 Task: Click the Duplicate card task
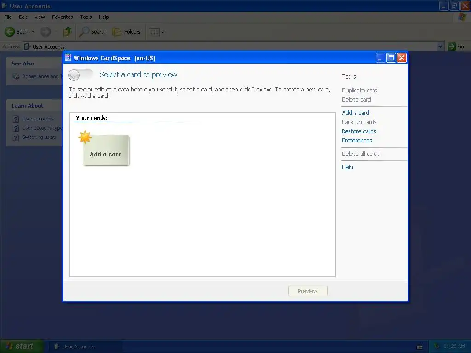(359, 91)
